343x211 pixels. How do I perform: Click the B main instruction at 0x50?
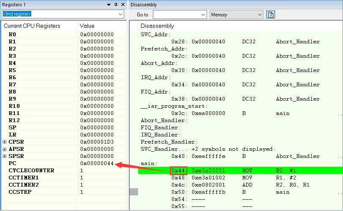240,192
